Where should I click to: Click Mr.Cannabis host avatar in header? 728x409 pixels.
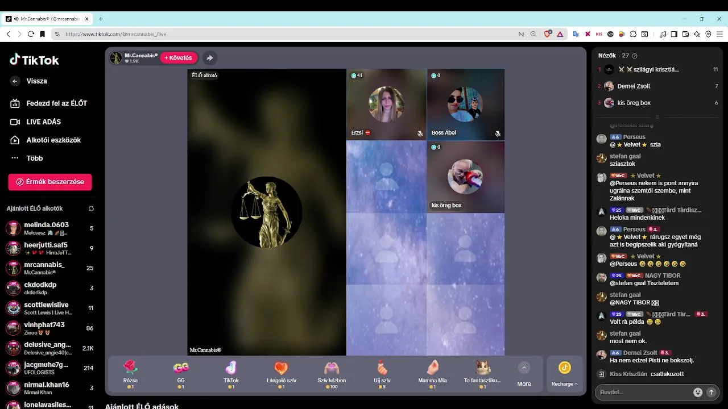click(116, 58)
